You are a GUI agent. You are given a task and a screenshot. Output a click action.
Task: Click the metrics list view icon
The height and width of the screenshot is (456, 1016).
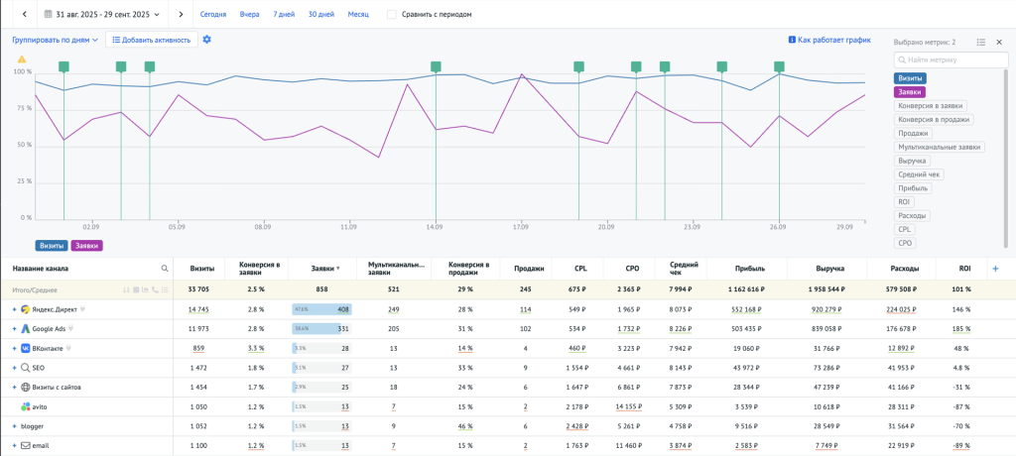[980, 43]
